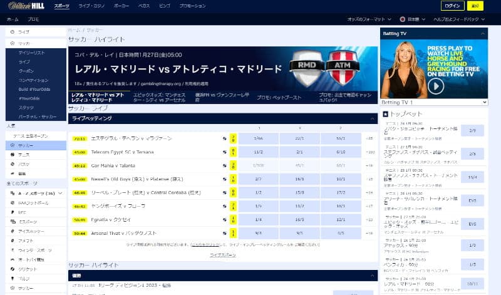Play the Betting TV video
Screen dimensions: 501x295
click(x=436, y=86)
